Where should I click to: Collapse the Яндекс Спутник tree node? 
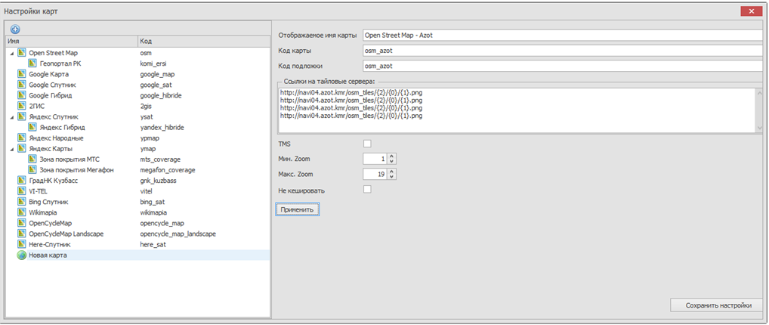tap(11, 117)
